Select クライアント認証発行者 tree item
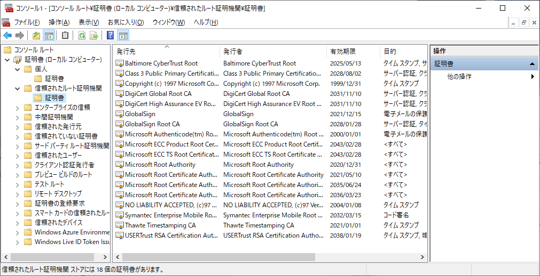 pyautogui.click(x=65, y=165)
